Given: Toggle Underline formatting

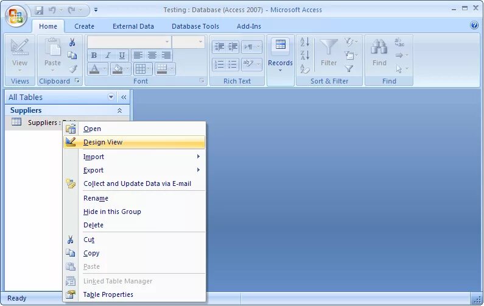Looking at the screenshot, I should pos(122,55).
